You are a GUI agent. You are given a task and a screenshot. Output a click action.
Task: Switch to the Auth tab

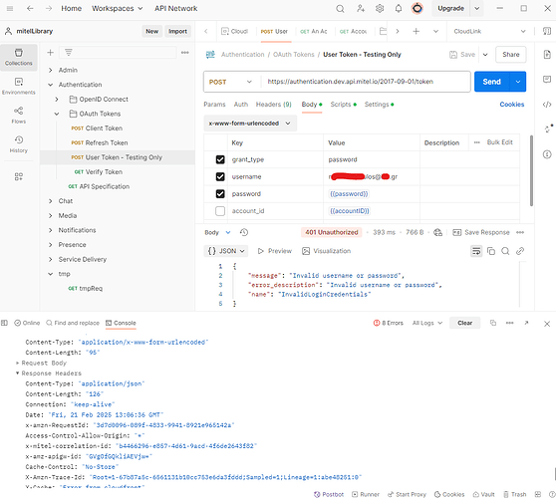pos(241,105)
